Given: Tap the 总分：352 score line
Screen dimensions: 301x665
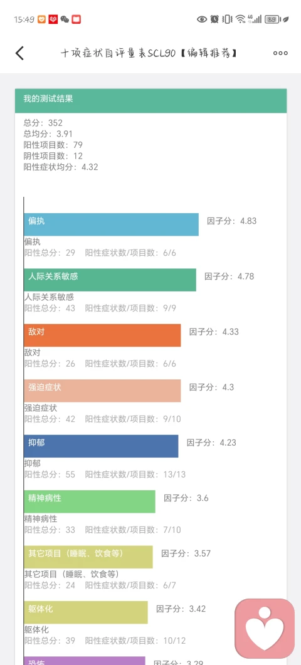Looking at the screenshot, I should [x=43, y=123].
